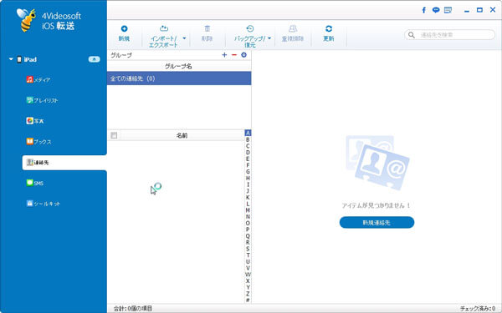502x313 pixels.
Task: Click the contact search field
Action: tap(450, 35)
